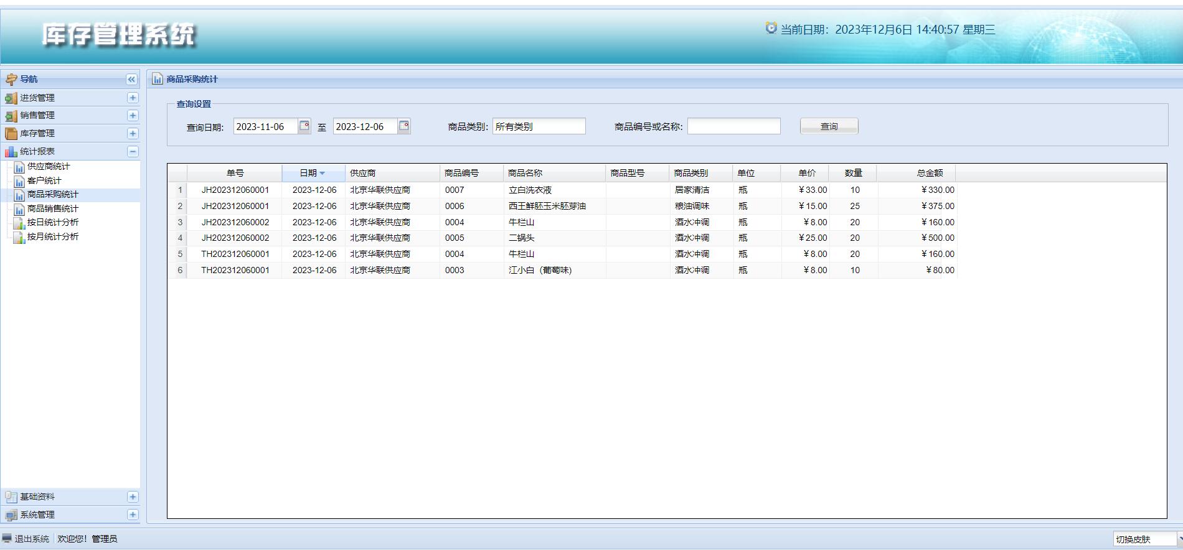Screen dimensions: 1183x550
Task: Sort by the 供应商 column header
Action: (x=392, y=173)
